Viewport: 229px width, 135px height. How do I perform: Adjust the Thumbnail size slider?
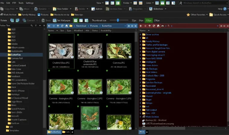(118, 20)
